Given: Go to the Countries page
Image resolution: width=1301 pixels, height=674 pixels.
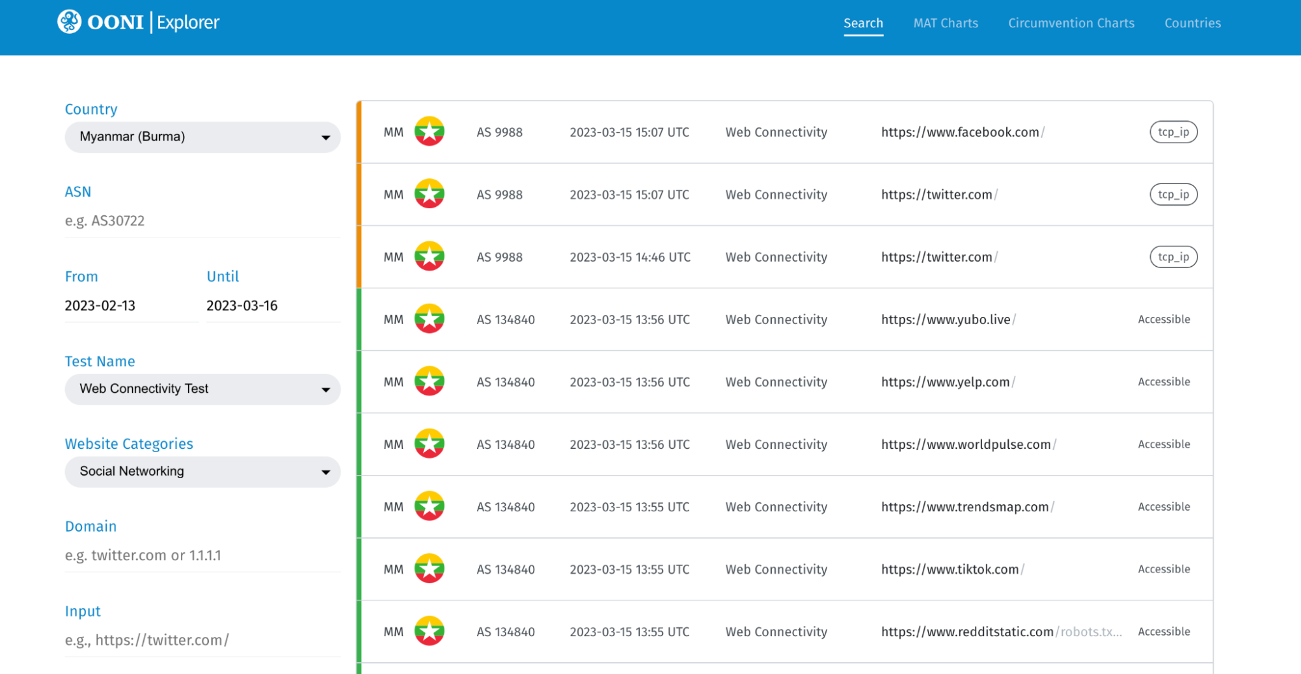Looking at the screenshot, I should 1192,23.
